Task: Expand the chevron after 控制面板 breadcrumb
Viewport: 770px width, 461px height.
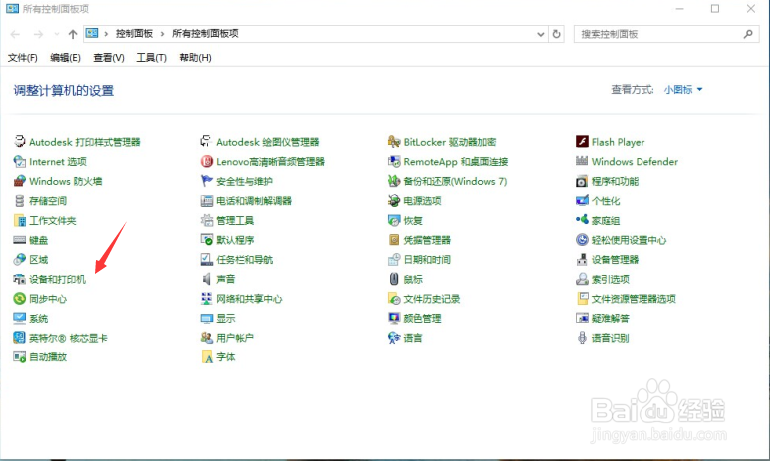Action: coord(162,34)
